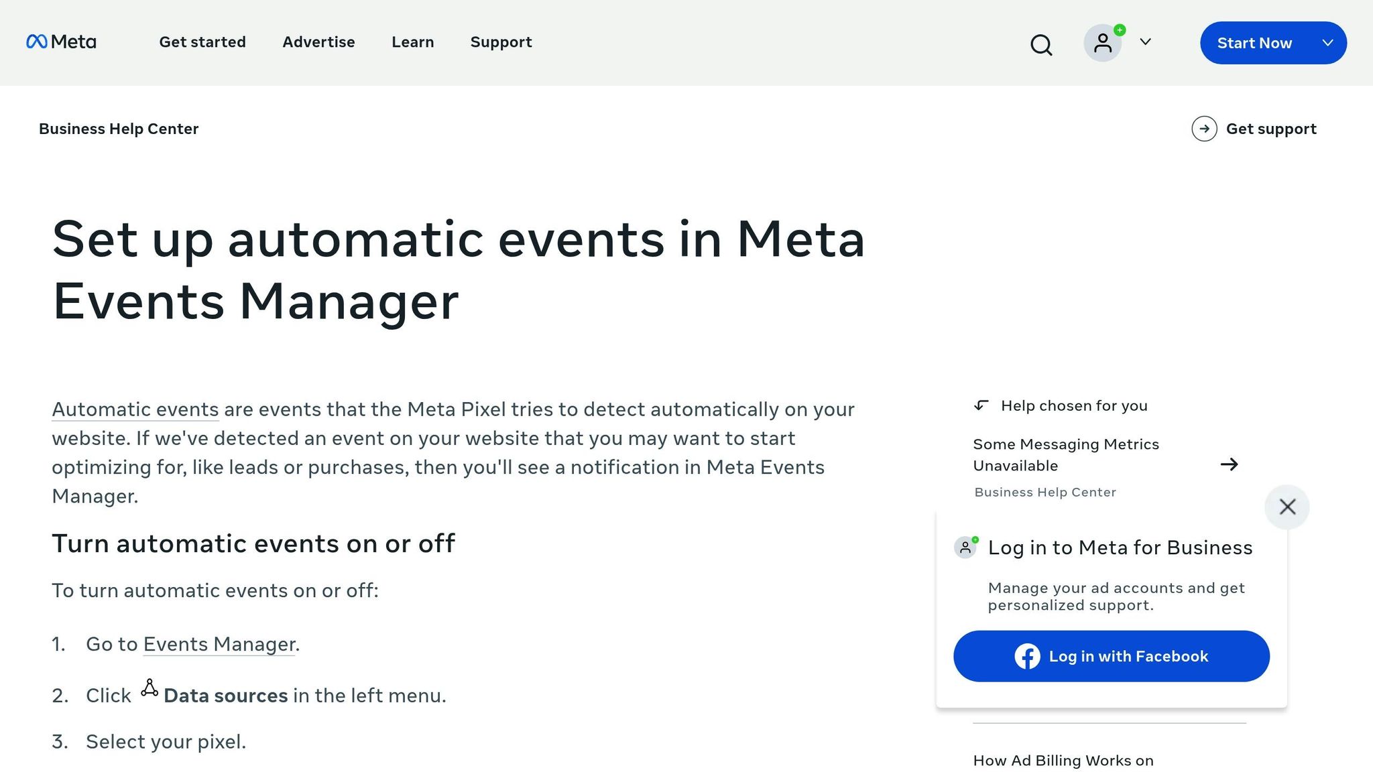Click the Start Now button

coord(1254,43)
